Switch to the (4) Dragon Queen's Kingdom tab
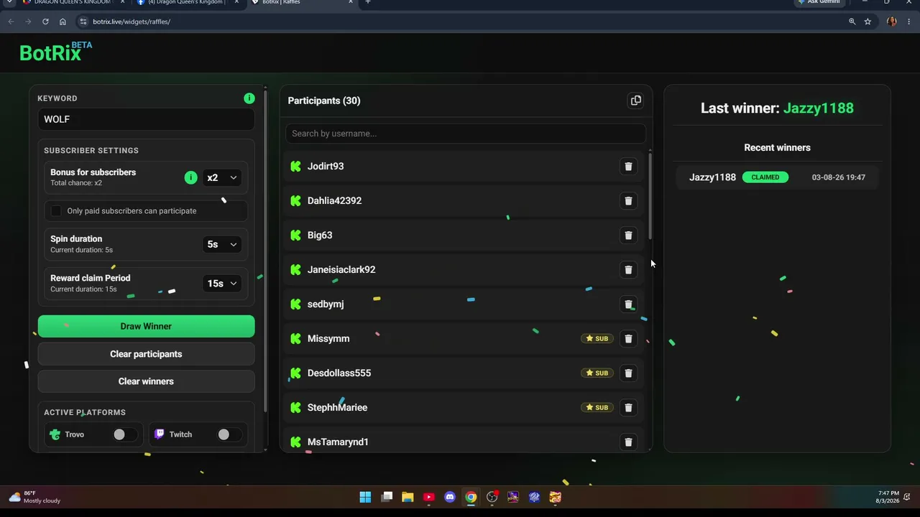The width and height of the screenshot is (920, 517). 189,3
